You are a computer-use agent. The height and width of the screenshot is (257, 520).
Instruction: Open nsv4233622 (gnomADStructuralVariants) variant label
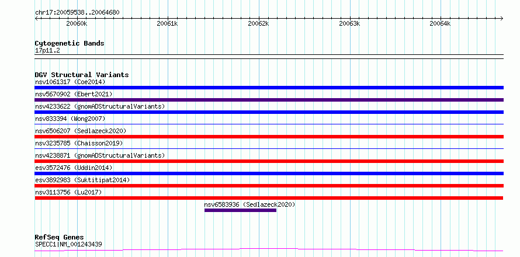pos(100,106)
